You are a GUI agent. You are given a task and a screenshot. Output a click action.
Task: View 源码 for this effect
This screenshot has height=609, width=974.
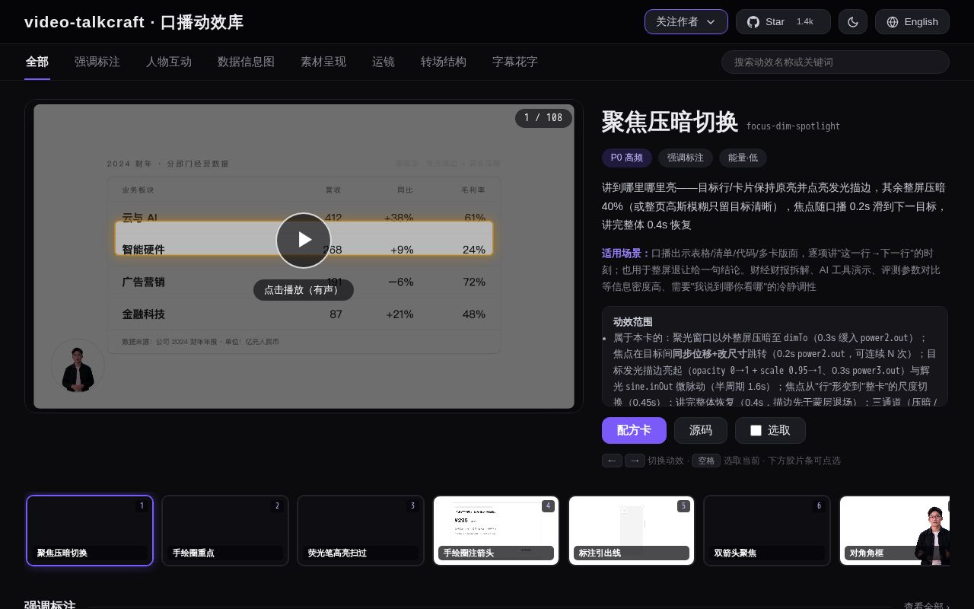click(701, 430)
